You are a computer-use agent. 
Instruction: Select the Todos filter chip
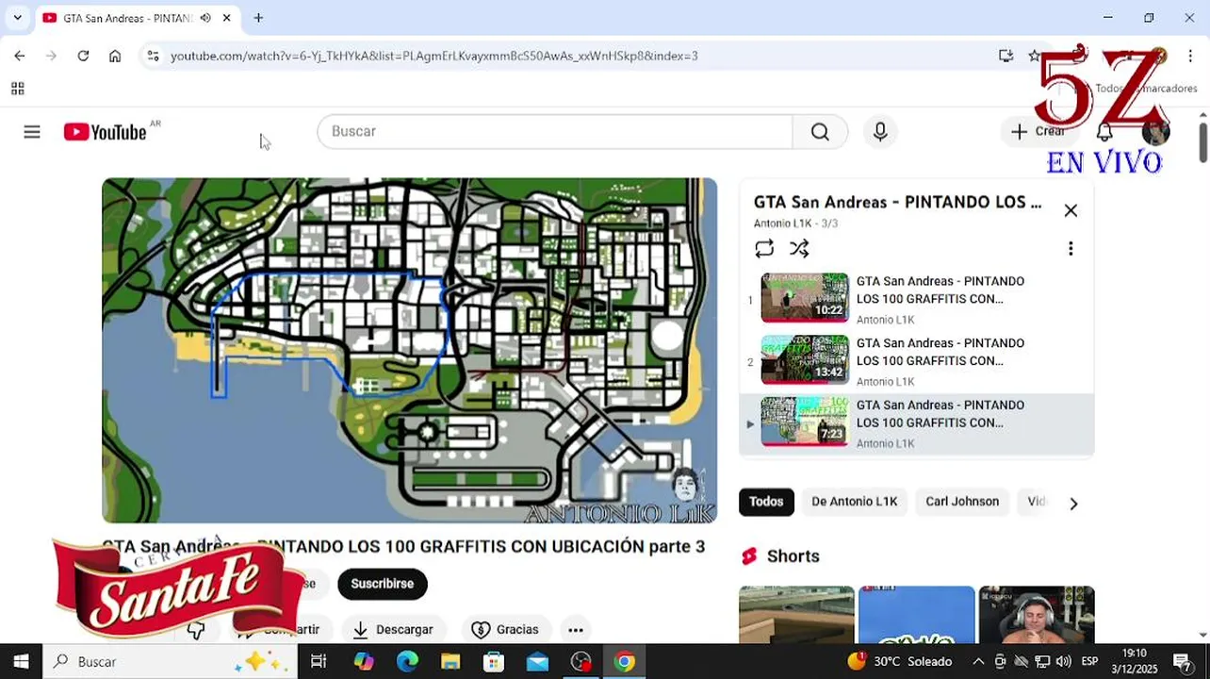pos(766,502)
